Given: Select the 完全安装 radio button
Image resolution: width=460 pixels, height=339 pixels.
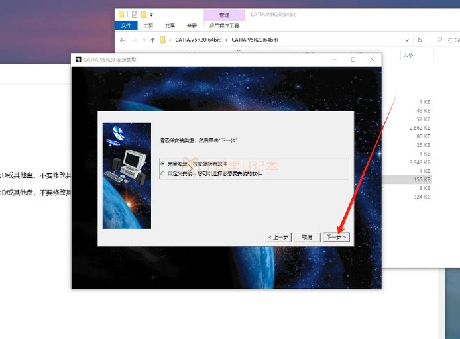Looking at the screenshot, I should point(163,164).
